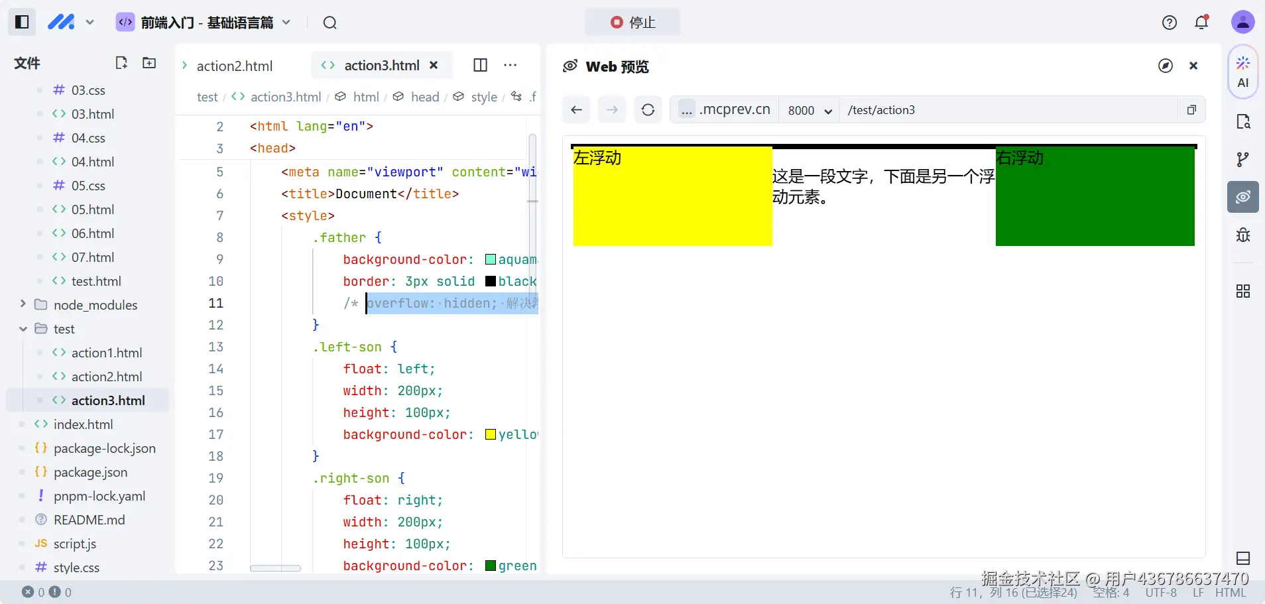Open the help icon
The width and height of the screenshot is (1265, 604).
coord(1170,23)
